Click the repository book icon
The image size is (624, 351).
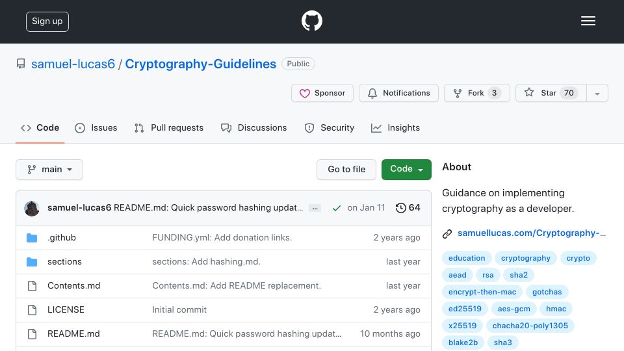click(x=21, y=64)
